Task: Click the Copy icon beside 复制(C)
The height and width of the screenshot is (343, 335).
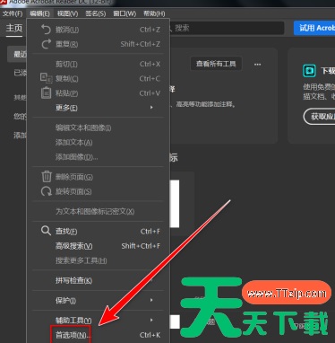Action: click(x=46, y=78)
